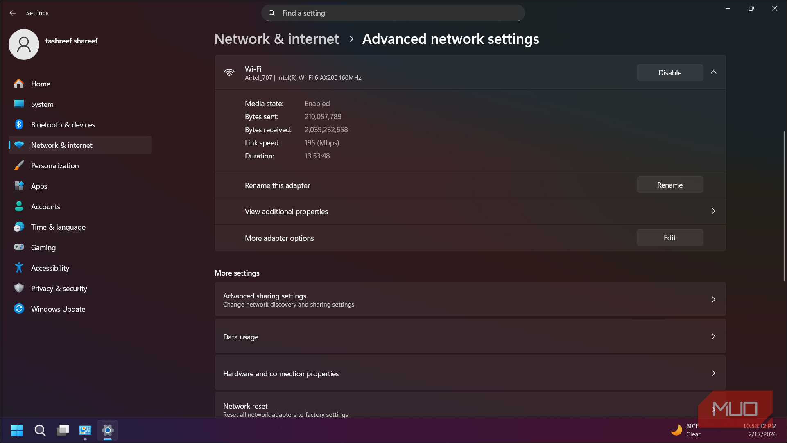Go to Home settings page

80,84
